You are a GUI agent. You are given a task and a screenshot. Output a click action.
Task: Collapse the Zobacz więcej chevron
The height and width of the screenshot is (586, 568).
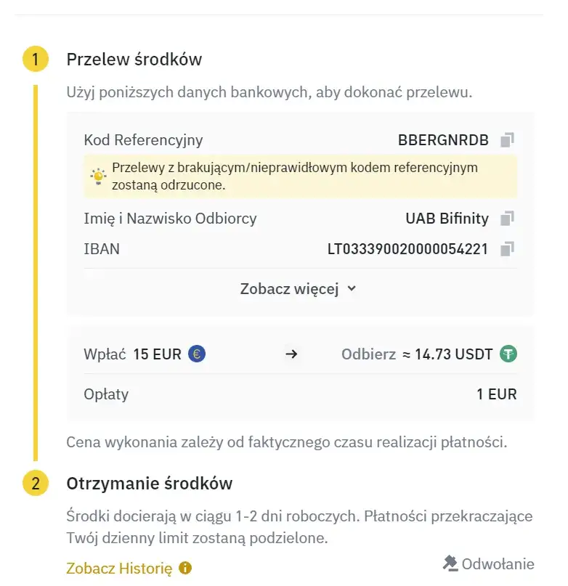click(351, 288)
